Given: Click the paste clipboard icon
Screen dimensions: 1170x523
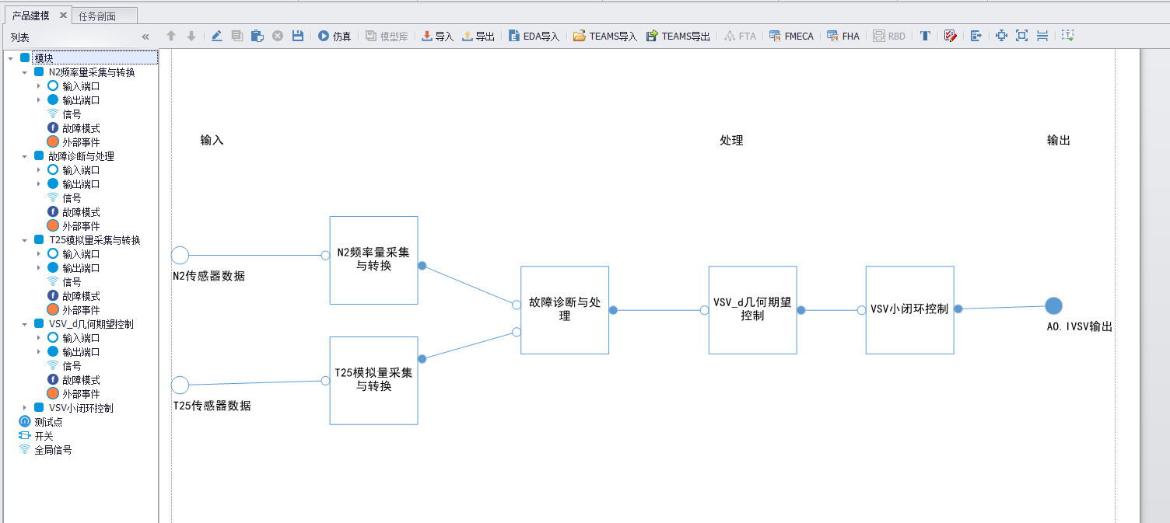Looking at the screenshot, I should tap(257, 36).
